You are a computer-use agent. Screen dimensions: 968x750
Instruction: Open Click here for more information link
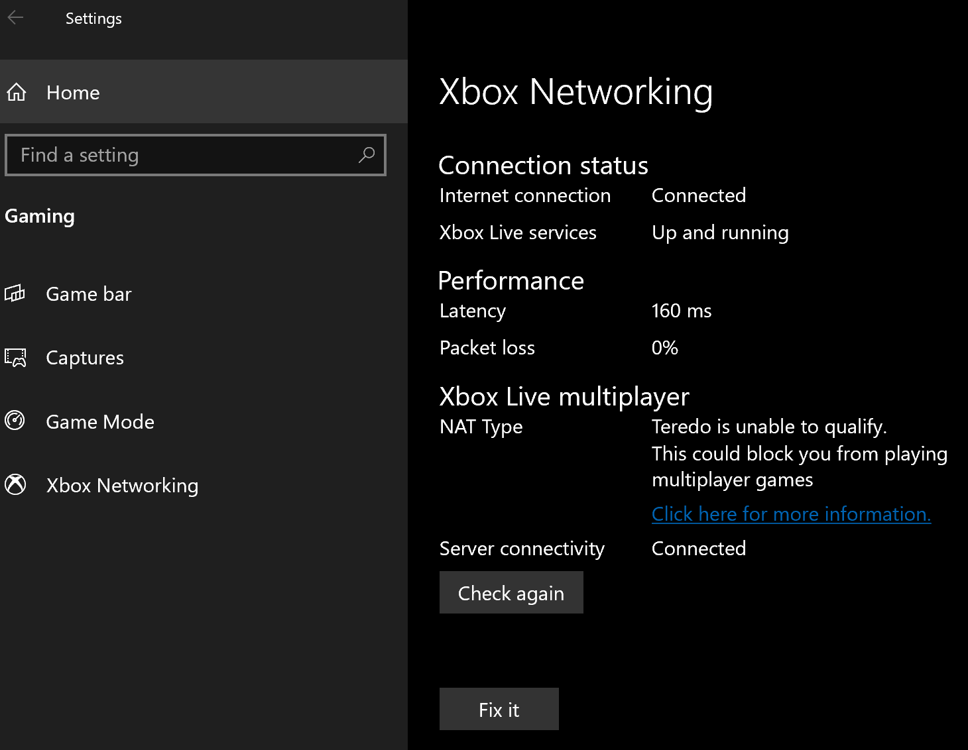pos(792,513)
